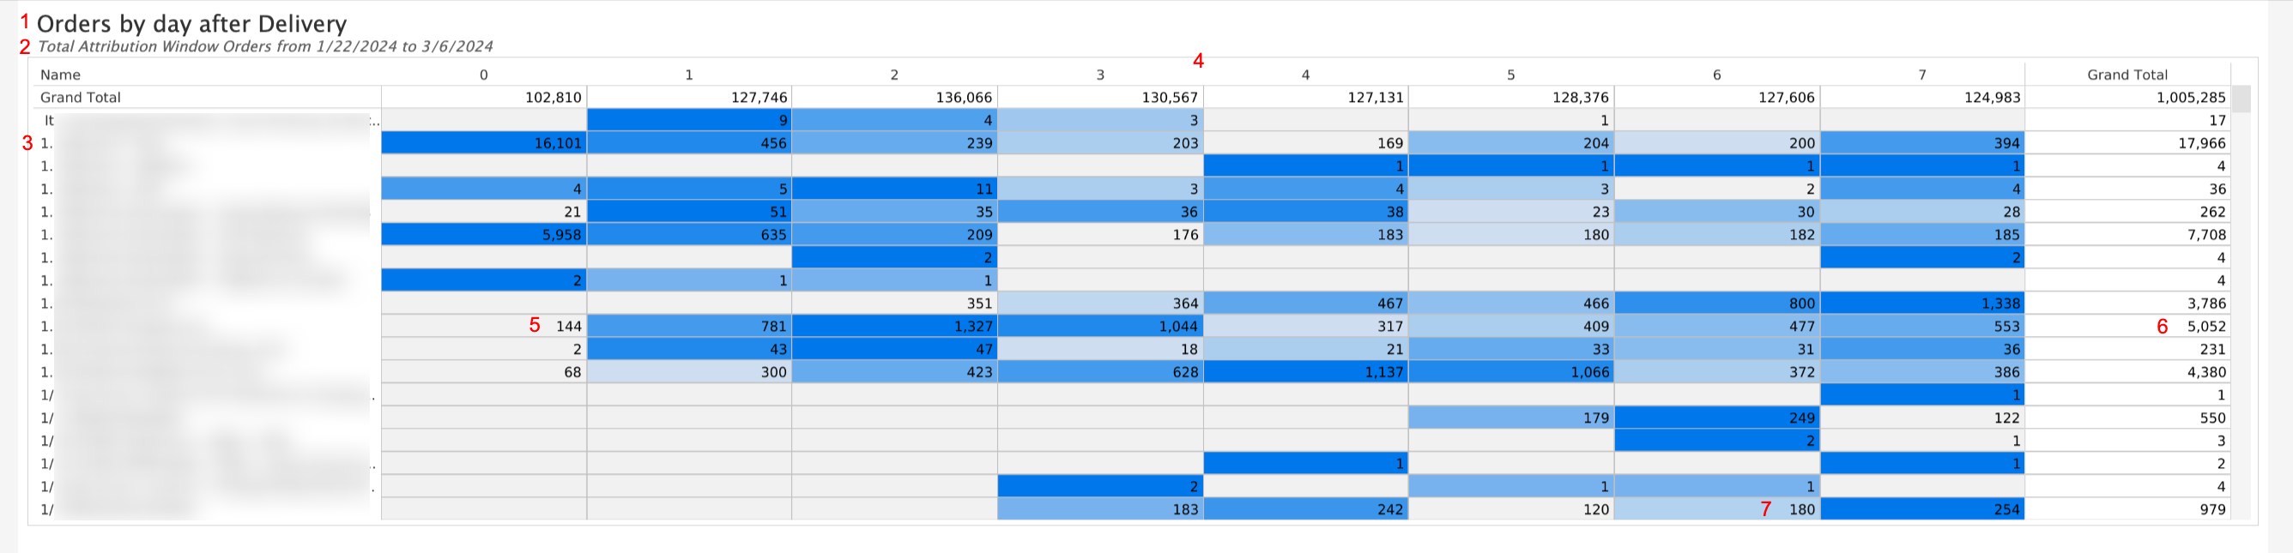Select the 209 cell

pyautogui.click(x=894, y=235)
